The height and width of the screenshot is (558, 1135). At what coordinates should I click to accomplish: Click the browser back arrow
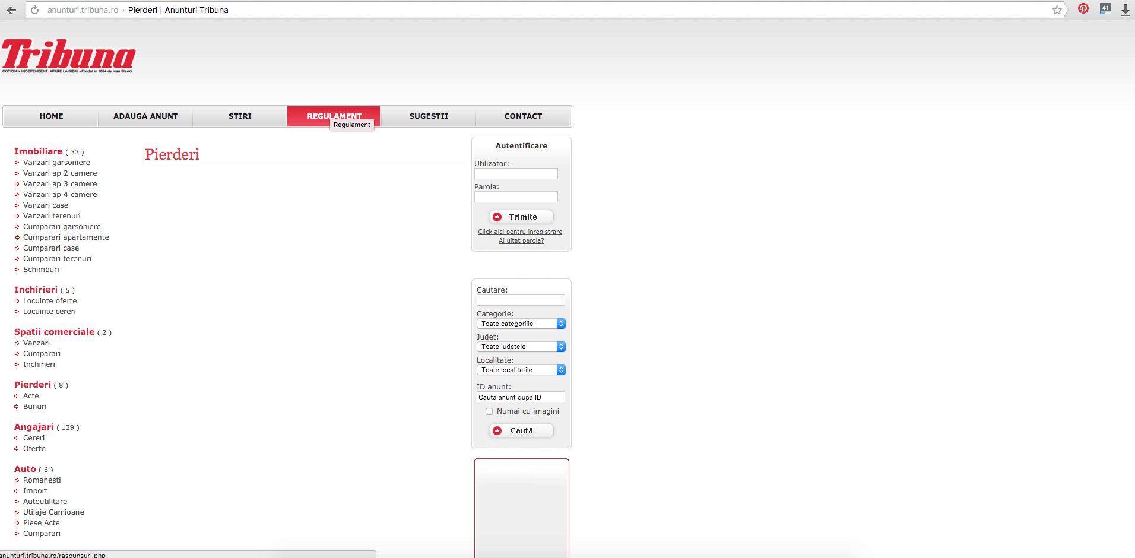11,10
